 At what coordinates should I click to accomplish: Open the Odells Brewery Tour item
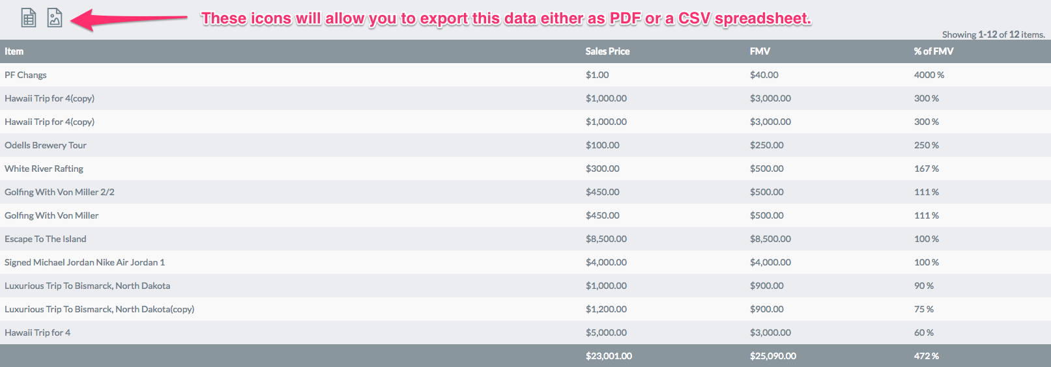coord(46,145)
